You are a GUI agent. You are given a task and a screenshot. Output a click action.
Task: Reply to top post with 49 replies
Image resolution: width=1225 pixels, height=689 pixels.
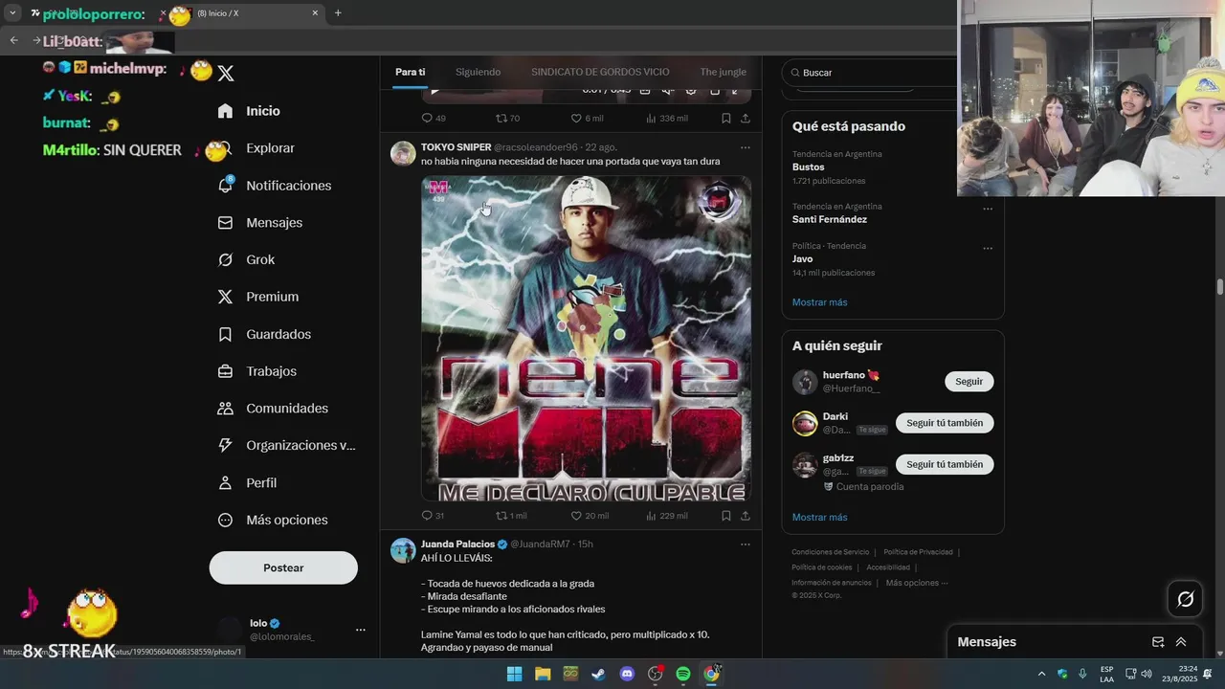434,119
